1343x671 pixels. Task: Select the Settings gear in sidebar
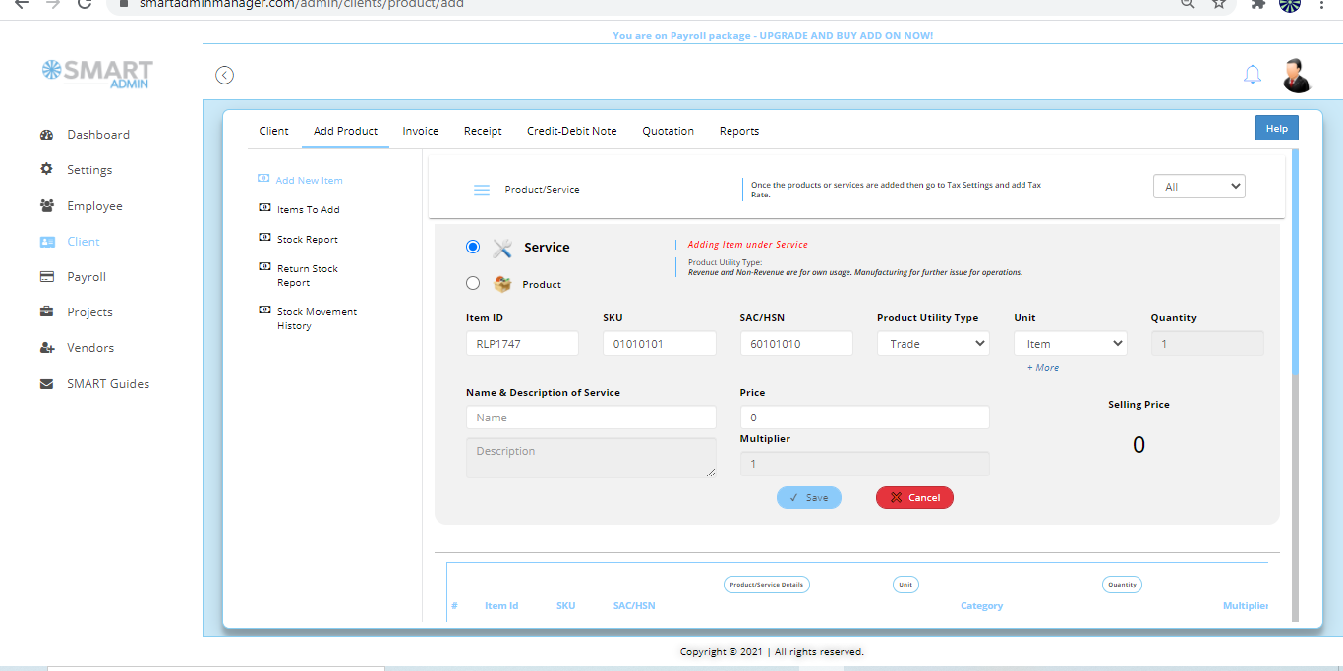click(46, 169)
